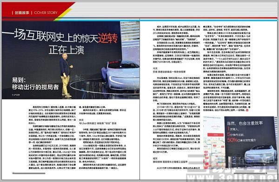This screenshot has width=279, height=182.
Task: Open the 今天 section heading
Action: coord(155,68)
